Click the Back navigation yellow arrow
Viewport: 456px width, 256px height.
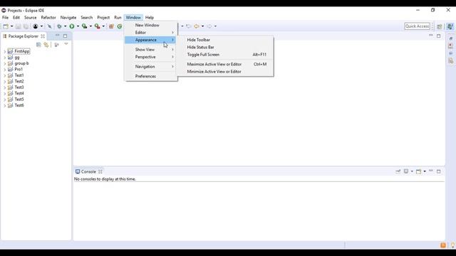[x=197, y=26]
